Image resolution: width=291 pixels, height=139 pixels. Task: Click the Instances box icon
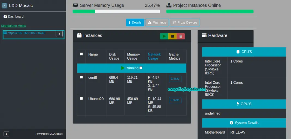click(79, 35)
